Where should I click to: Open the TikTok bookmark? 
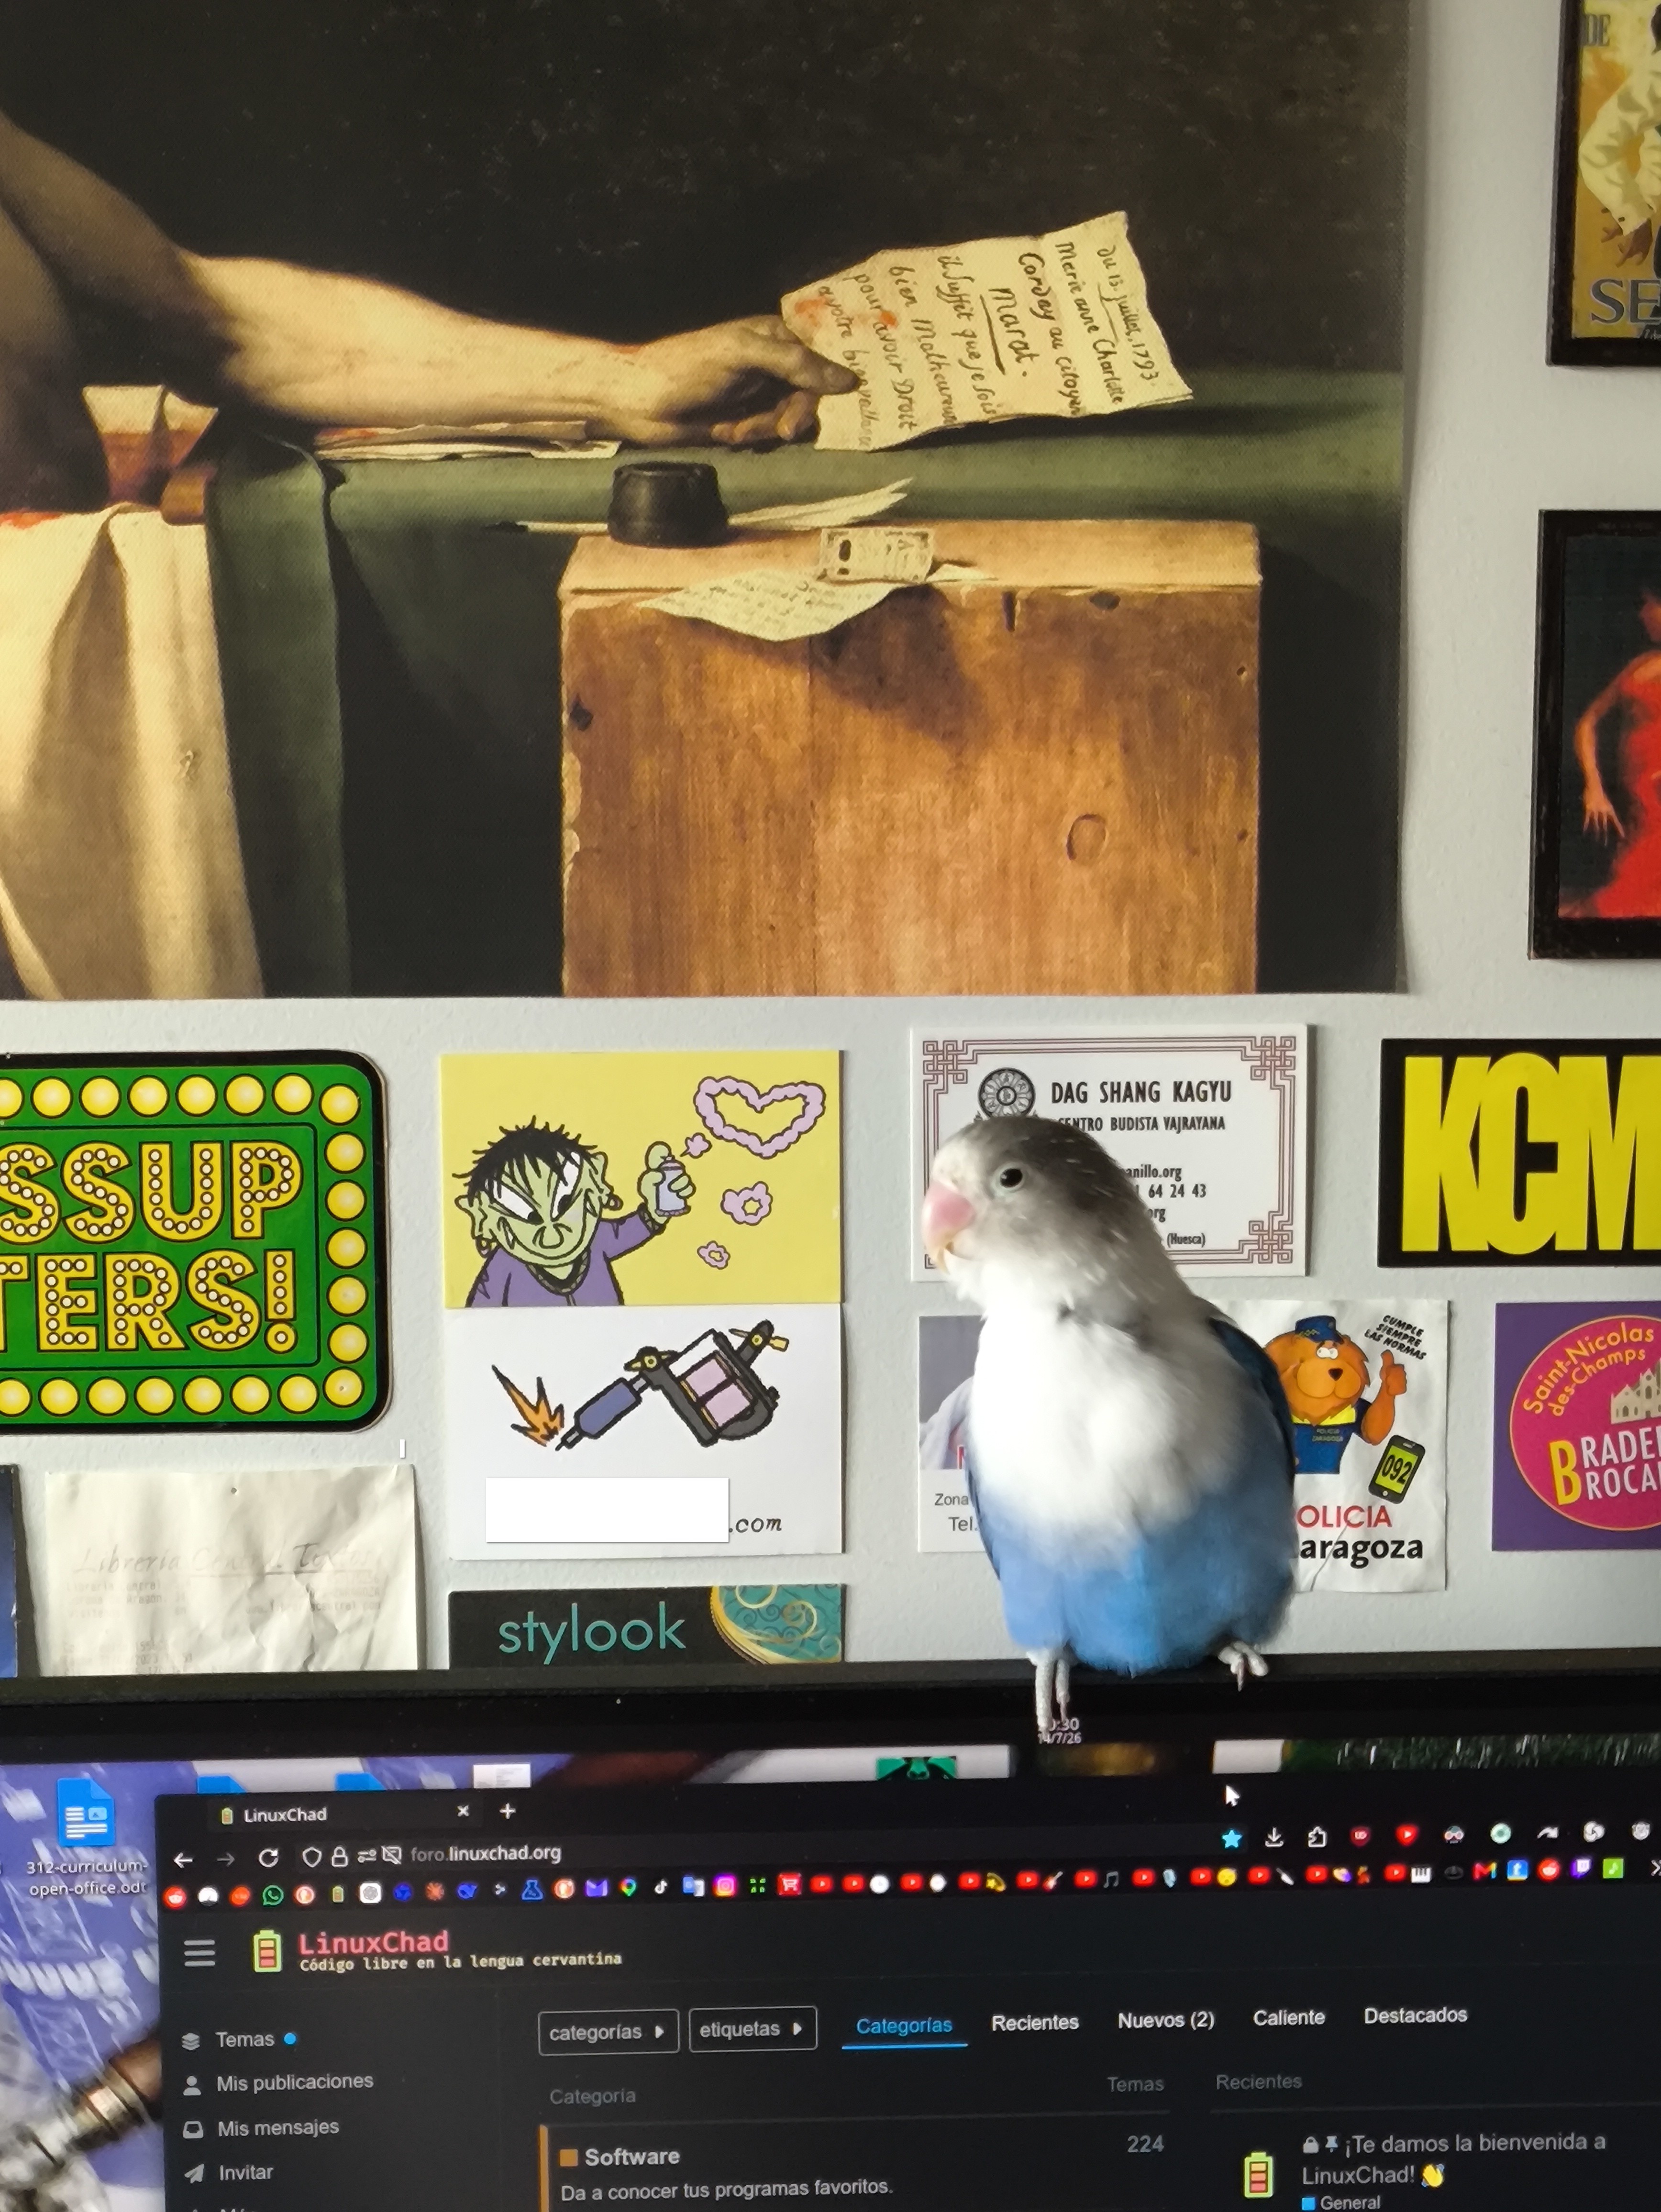661,1887
